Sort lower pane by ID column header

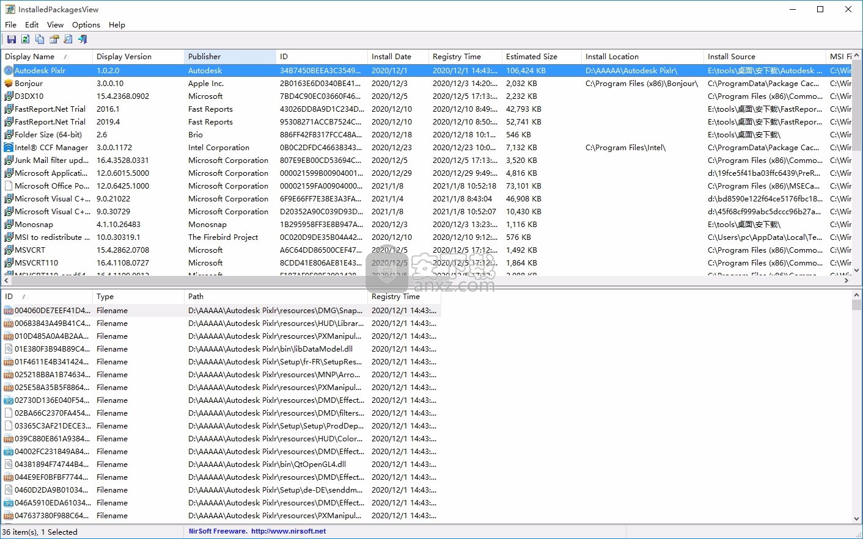pyautogui.click(x=46, y=297)
